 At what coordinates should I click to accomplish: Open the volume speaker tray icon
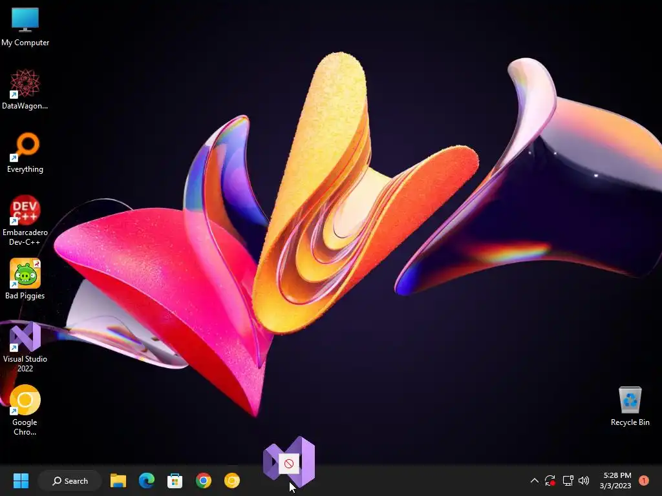(x=584, y=480)
